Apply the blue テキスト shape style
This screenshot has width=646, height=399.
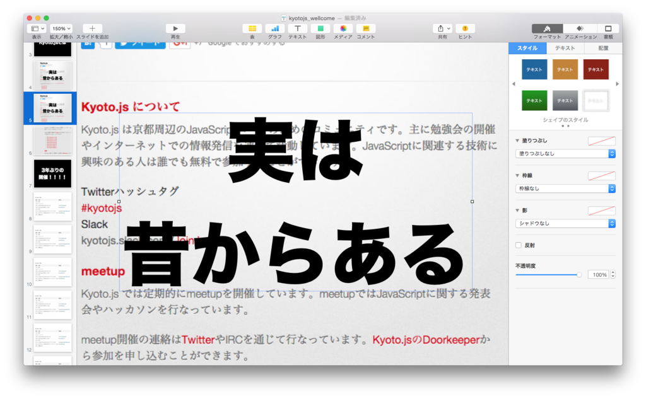coord(534,69)
